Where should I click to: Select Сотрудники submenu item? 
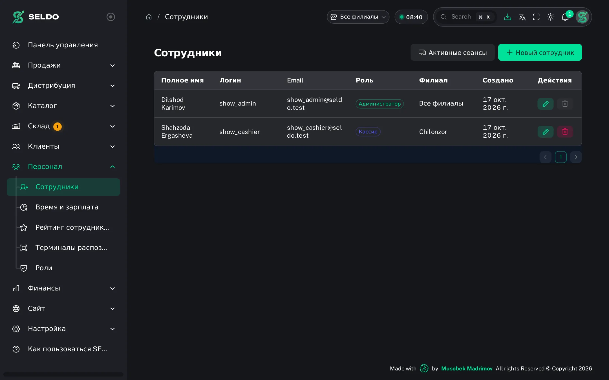[63, 187]
